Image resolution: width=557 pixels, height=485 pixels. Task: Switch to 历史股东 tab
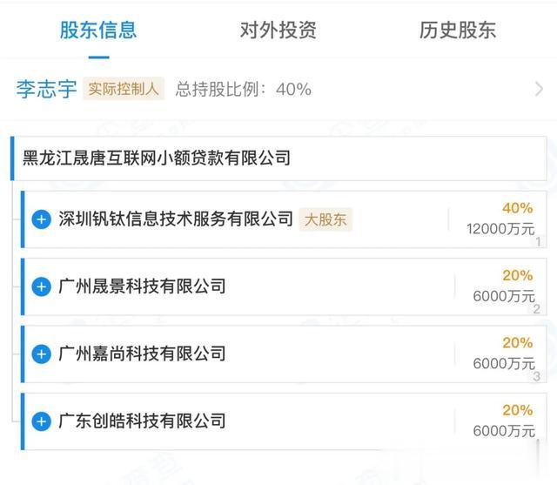click(458, 30)
